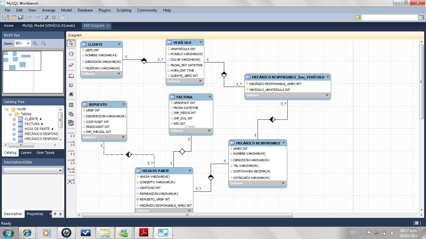The image size is (426, 239).
Task: Zoom in the Bird's Eye view
Action: pyautogui.click(x=35, y=44)
